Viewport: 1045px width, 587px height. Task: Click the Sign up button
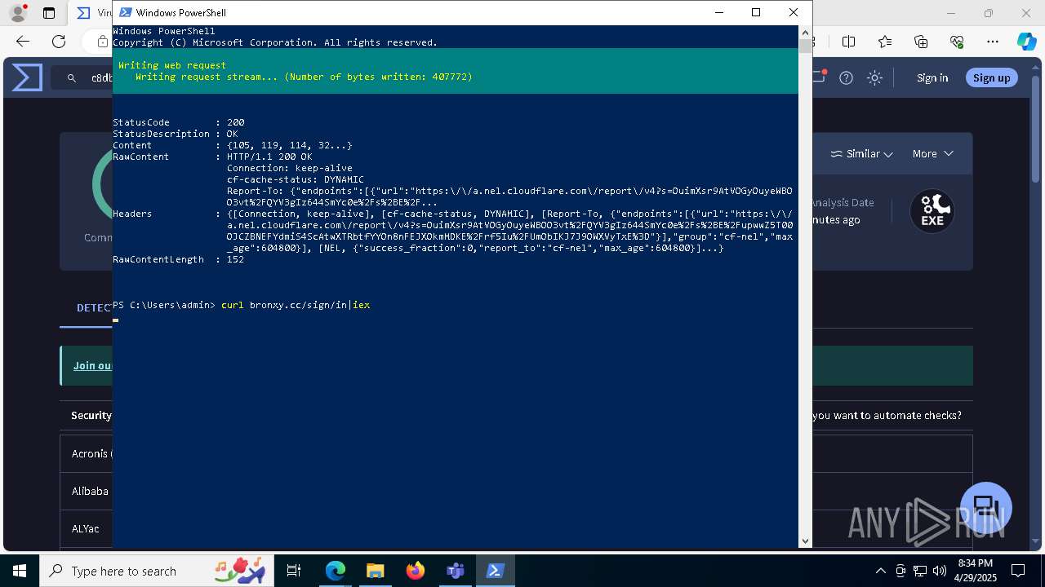coord(991,77)
